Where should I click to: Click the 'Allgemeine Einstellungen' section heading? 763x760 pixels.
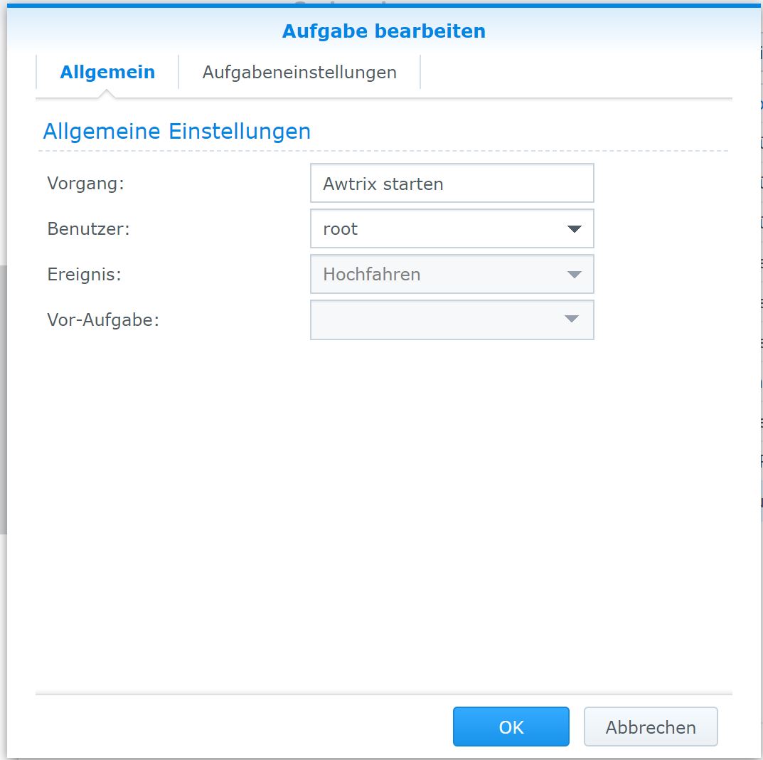click(x=176, y=132)
